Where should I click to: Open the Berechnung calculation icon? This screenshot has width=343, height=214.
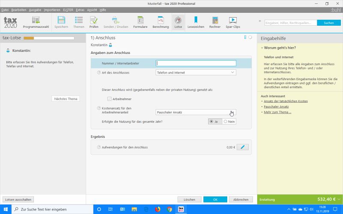160,22
